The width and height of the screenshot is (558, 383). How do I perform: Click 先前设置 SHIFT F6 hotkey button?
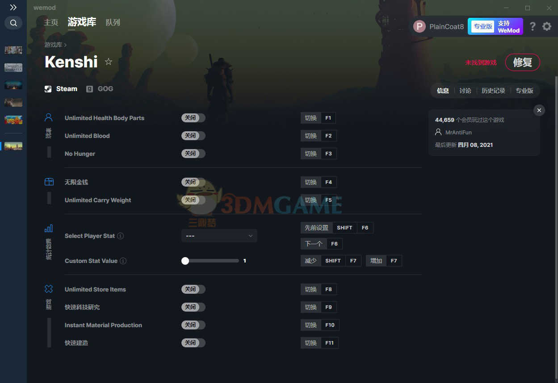tap(337, 228)
